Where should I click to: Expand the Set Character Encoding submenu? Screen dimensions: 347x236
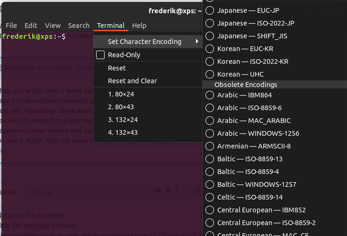(148, 42)
